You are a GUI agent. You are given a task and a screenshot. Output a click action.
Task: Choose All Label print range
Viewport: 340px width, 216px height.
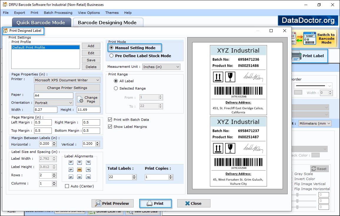pyautogui.click(x=116, y=81)
